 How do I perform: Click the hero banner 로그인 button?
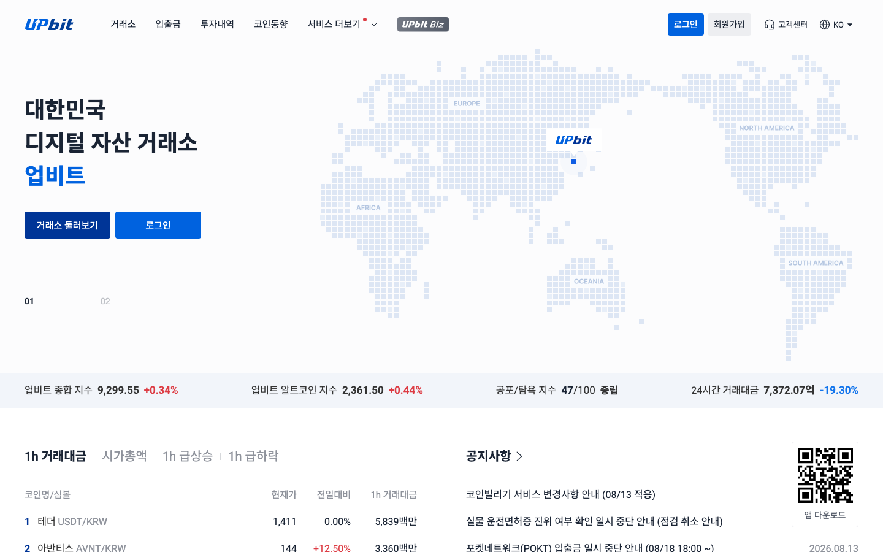tap(158, 225)
